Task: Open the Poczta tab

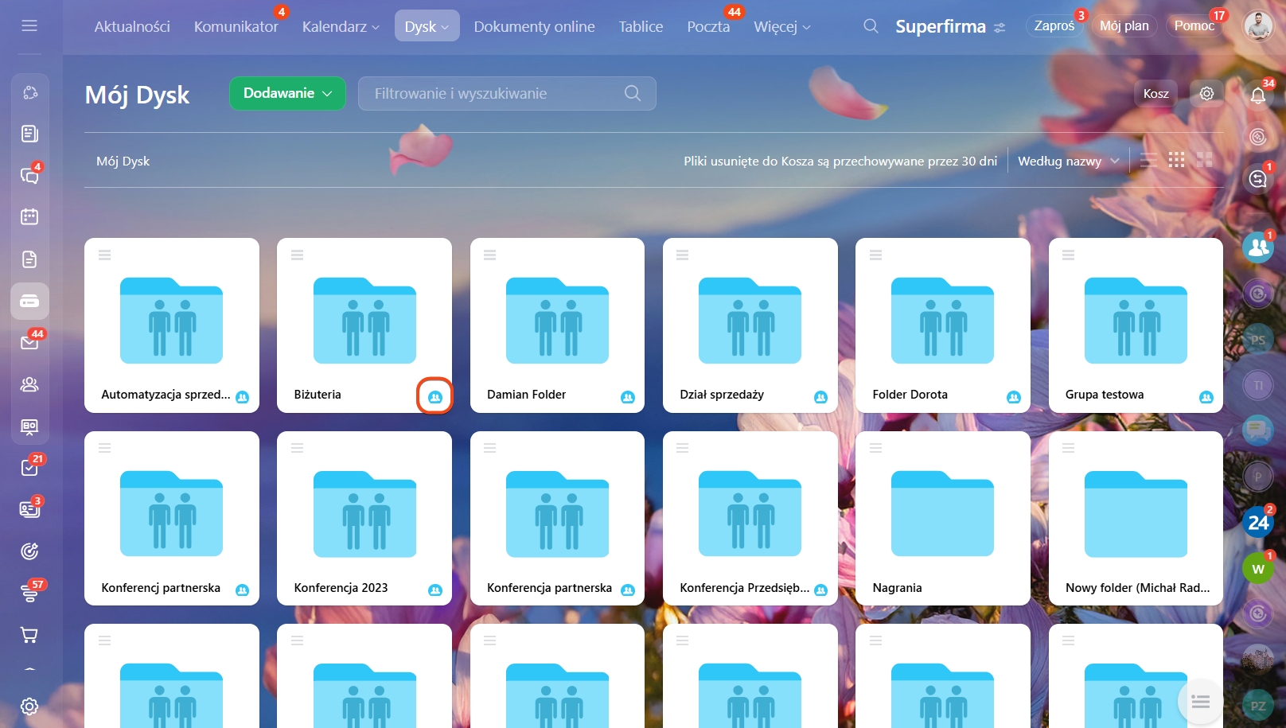Action: [708, 26]
